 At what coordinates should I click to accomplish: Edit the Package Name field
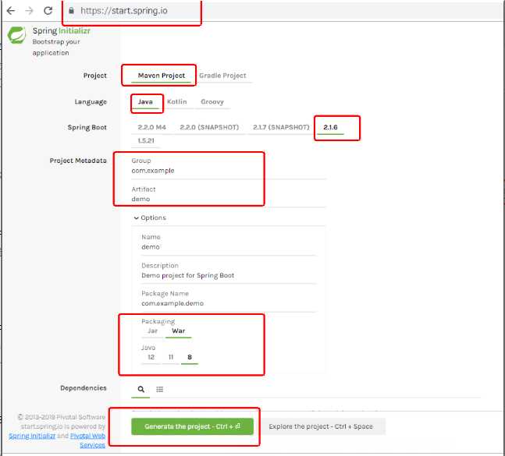click(x=229, y=303)
